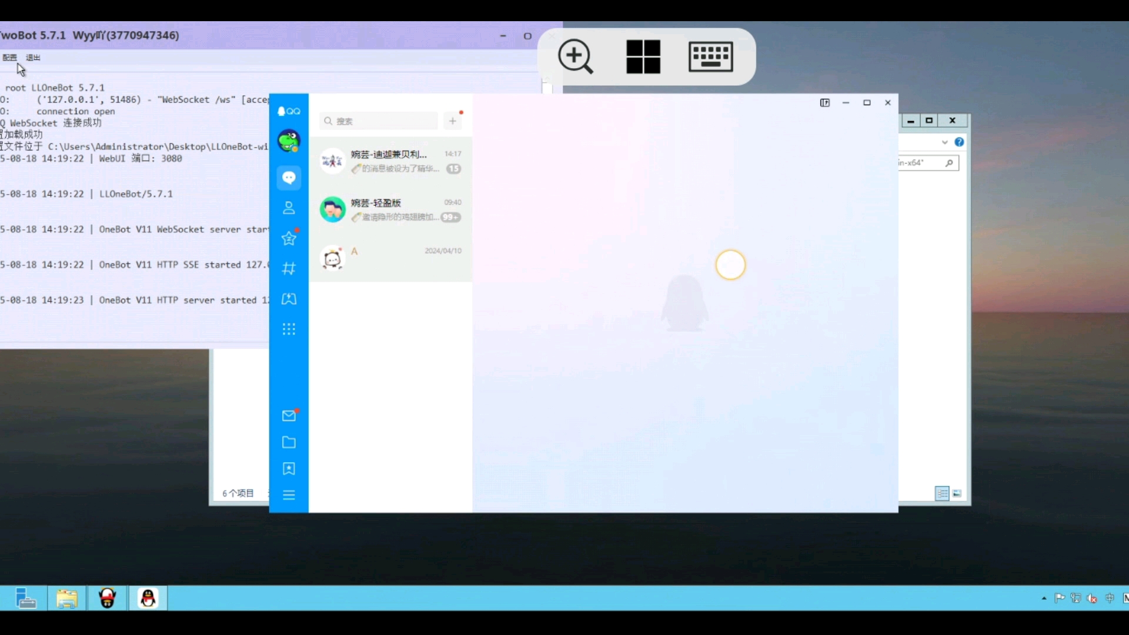Click the Explorer search box magnifier
1129x635 pixels.
pos(949,163)
